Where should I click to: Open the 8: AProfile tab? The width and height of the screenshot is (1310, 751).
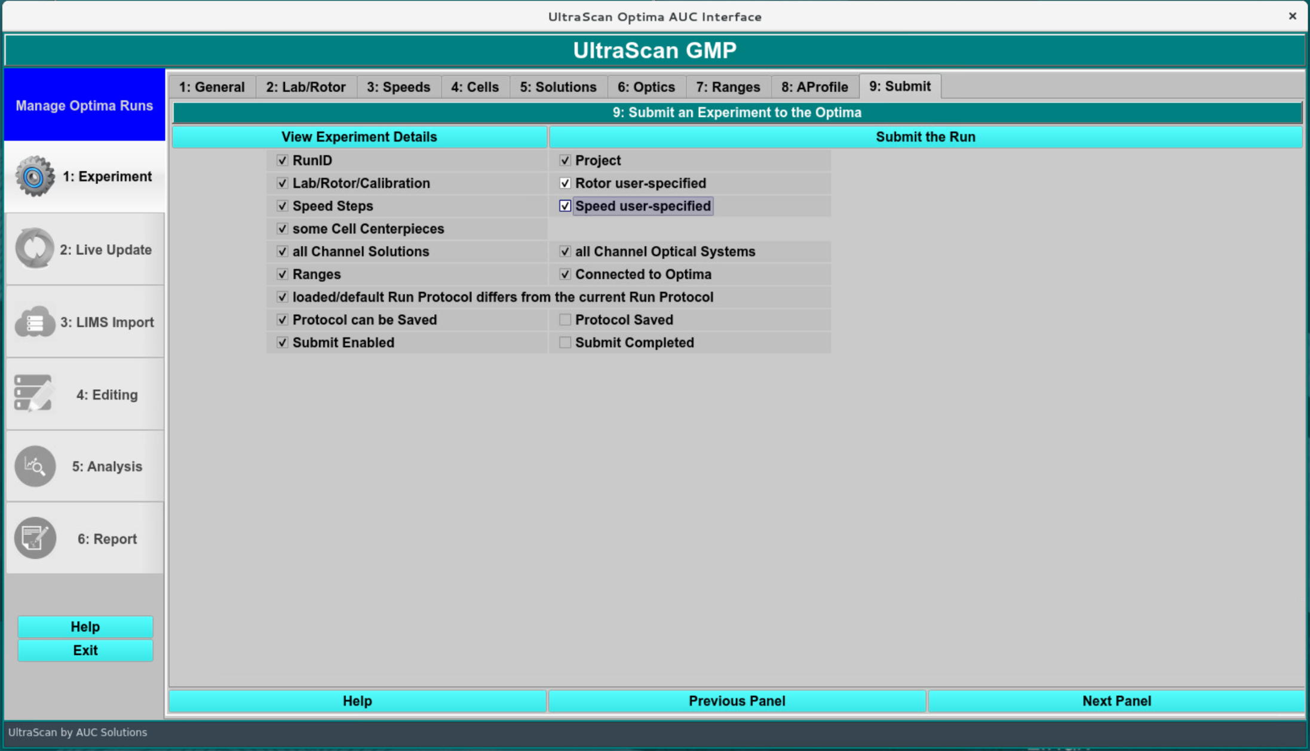click(814, 87)
